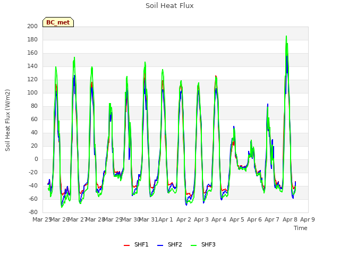Select the Soil Heat Flux (W/m2) axis label

[7, 120]
